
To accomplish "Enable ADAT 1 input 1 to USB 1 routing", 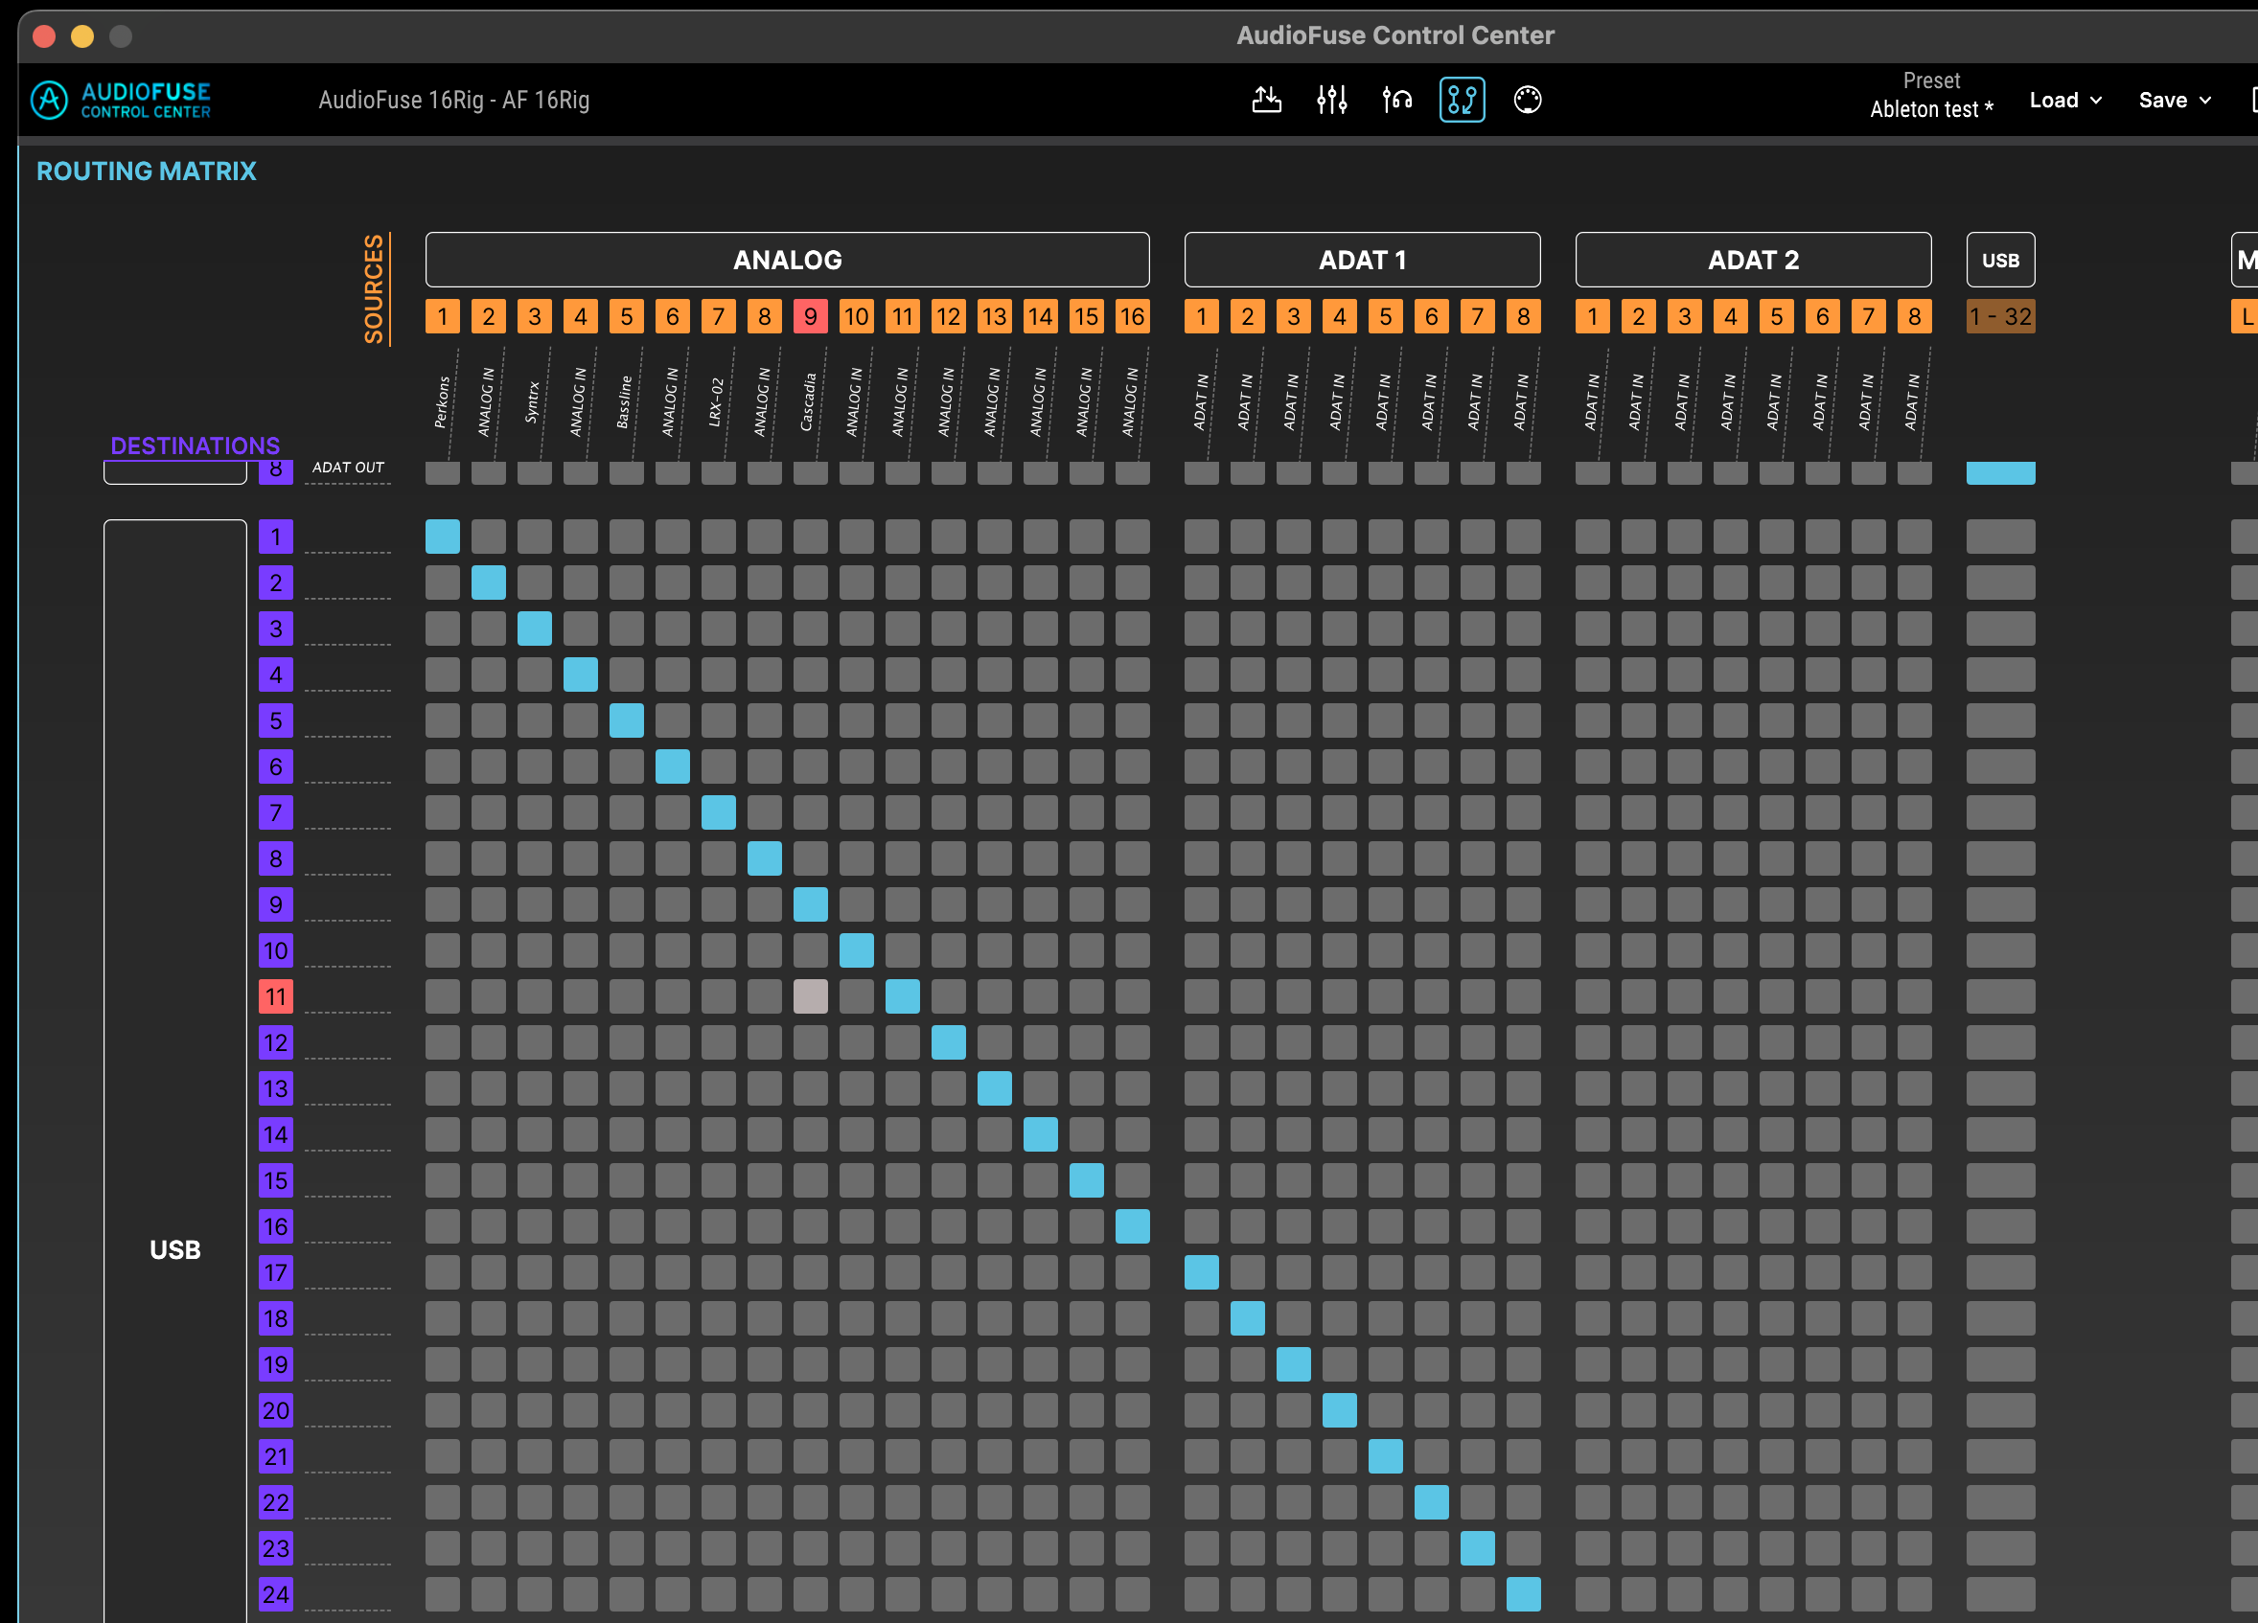I will click(1202, 537).
